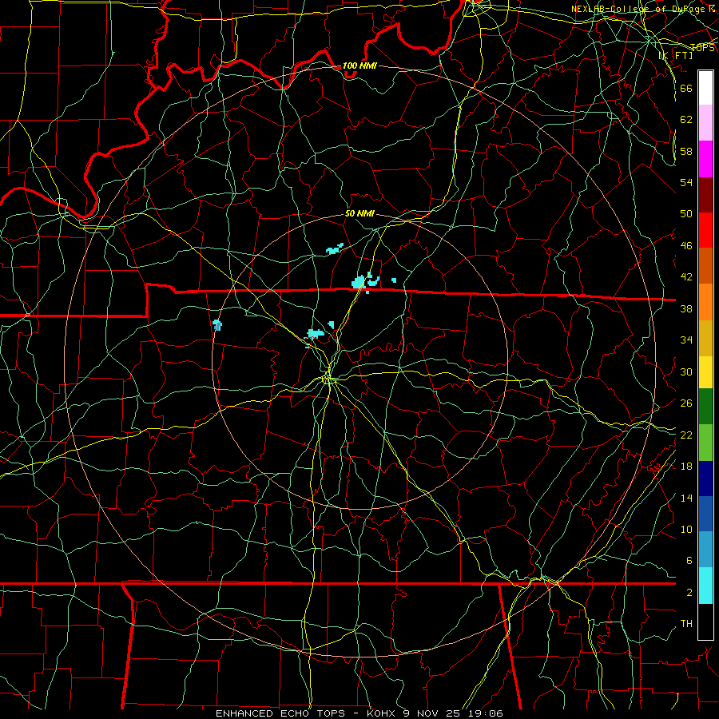The width and height of the screenshot is (719, 719).
Task: Click the dark green swatch between 26 and 30
Action: click(x=705, y=407)
